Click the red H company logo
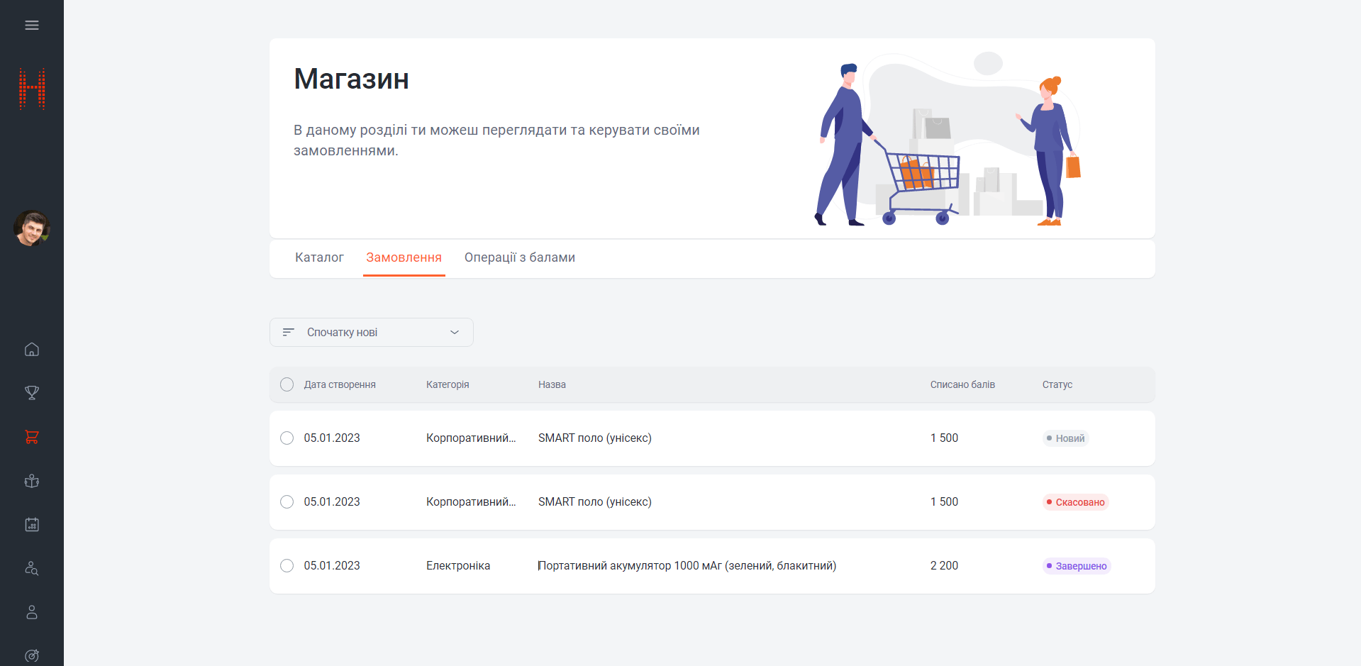Screen dimensions: 1361x666 (32, 89)
